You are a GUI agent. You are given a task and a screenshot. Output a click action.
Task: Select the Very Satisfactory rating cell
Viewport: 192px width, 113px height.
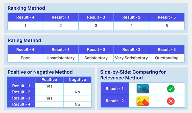click(131, 58)
